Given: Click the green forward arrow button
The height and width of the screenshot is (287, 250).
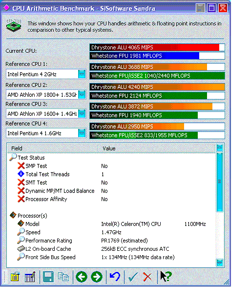Looking at the screenshot, I should 97,277.
